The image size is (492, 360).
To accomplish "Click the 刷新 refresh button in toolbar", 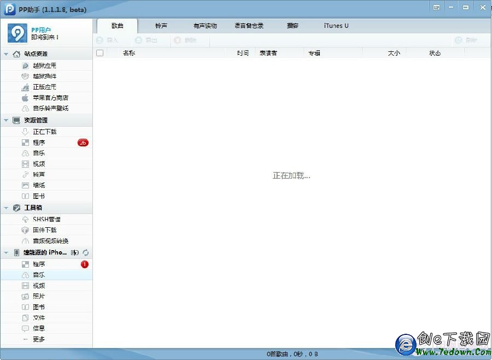I will click(x=466, y=40).
